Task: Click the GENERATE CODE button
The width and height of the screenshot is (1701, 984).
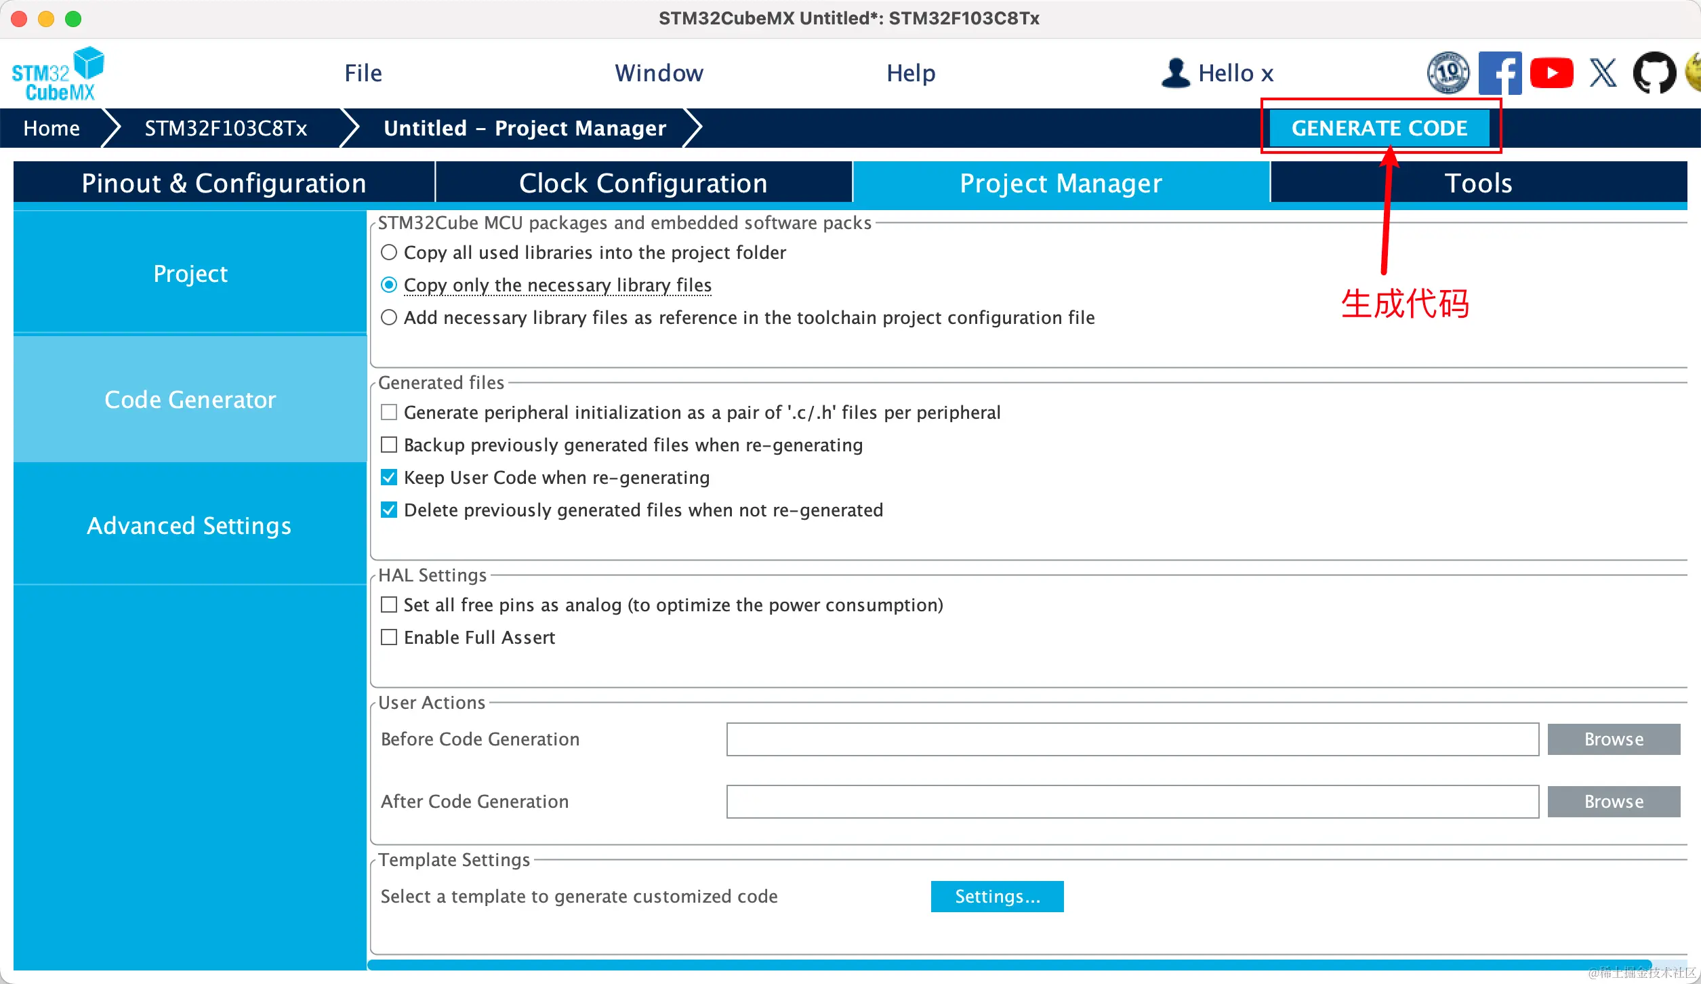Action: [x=1379, y=127]
